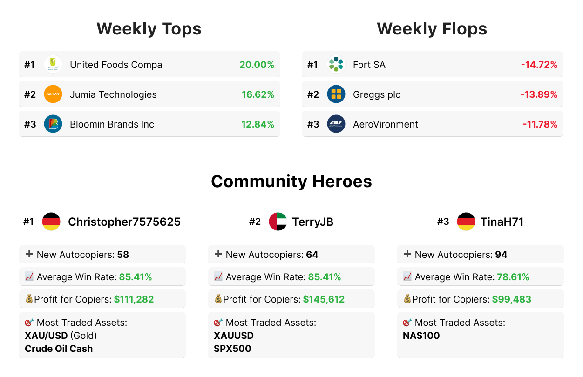Screen dimensions: 583x377
Task: Open Christopher7575625's profile name
Action: [124, 222]
